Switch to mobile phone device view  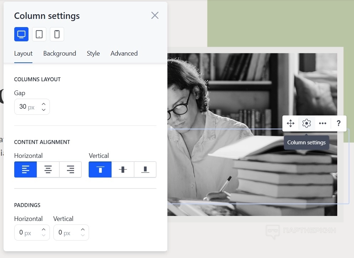[x=57, y=34]
